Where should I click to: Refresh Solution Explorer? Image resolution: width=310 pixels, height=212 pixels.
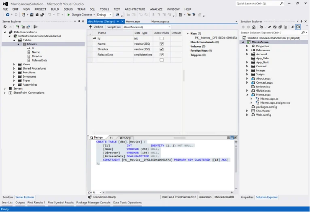point(275,27)
